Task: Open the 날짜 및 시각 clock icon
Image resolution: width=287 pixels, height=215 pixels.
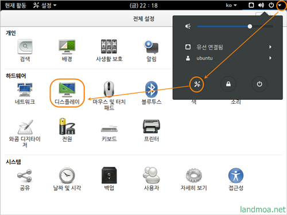Action: point(67,175)
